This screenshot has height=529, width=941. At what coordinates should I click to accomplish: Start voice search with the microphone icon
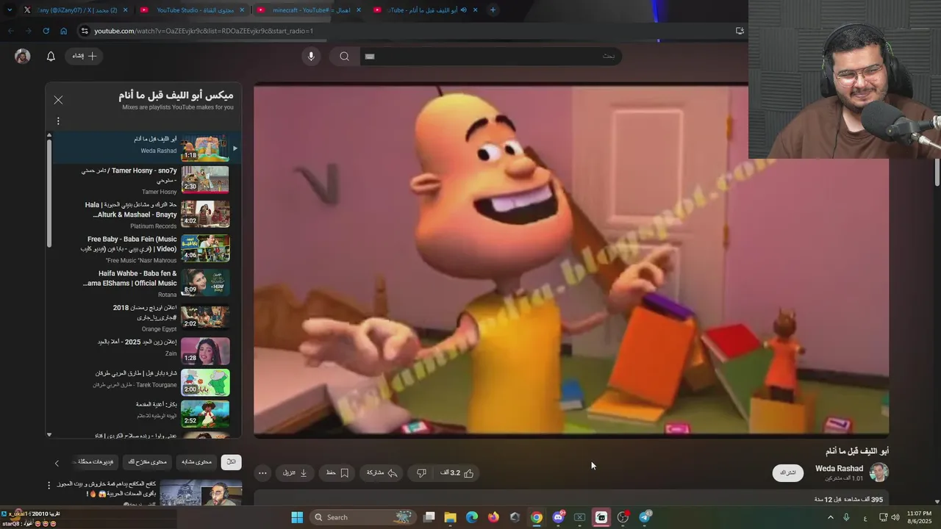click(x=311, y=57)
